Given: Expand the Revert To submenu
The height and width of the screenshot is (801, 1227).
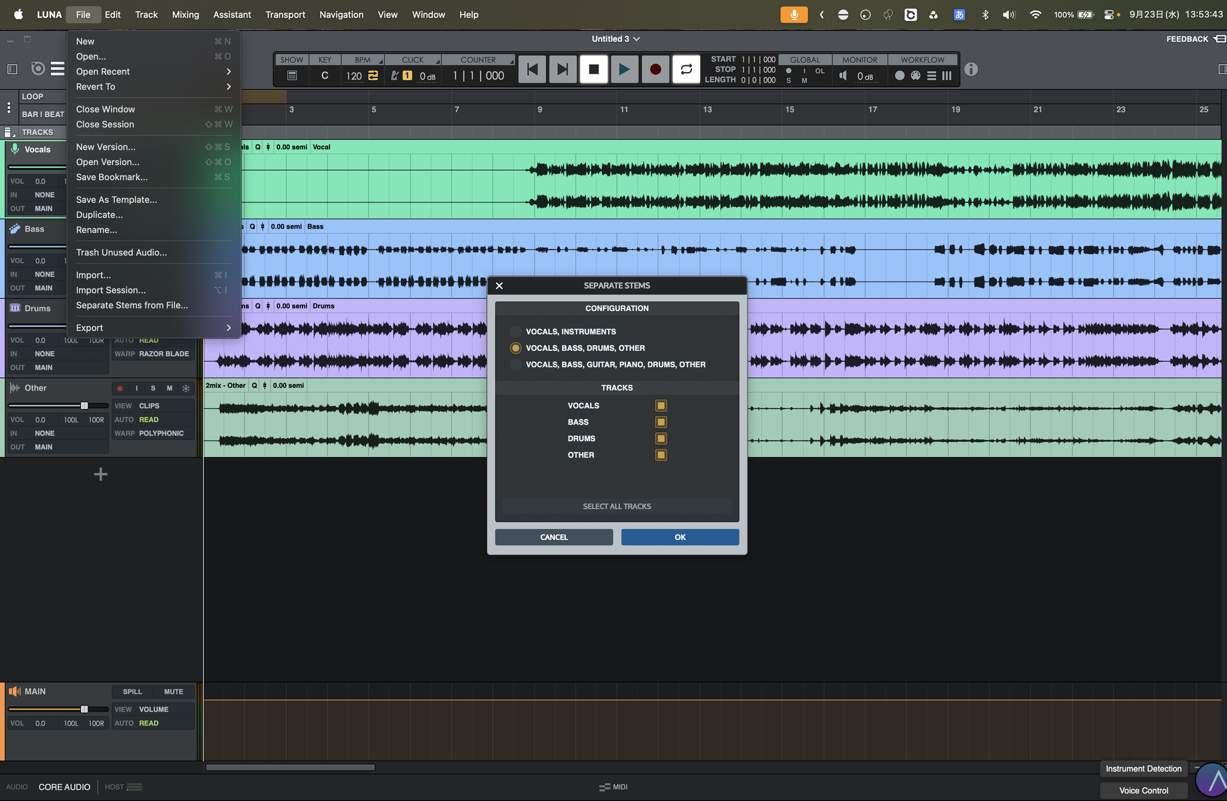Looking at the screenshot, I should click(153, 87).
